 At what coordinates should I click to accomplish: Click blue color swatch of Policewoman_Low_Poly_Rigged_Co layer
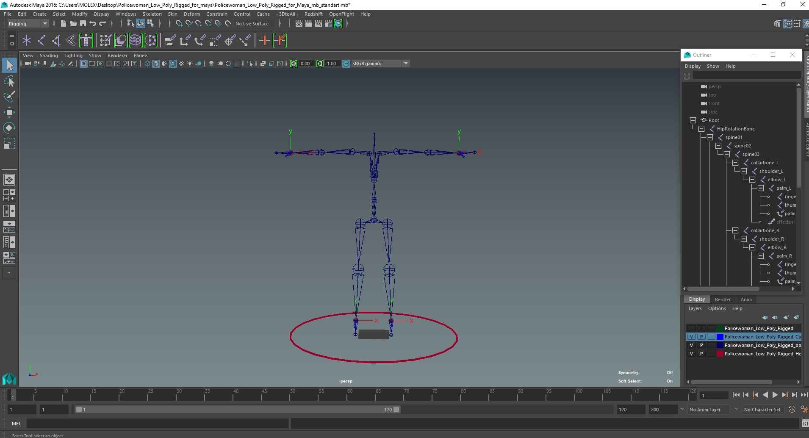(x=720, y=337)
